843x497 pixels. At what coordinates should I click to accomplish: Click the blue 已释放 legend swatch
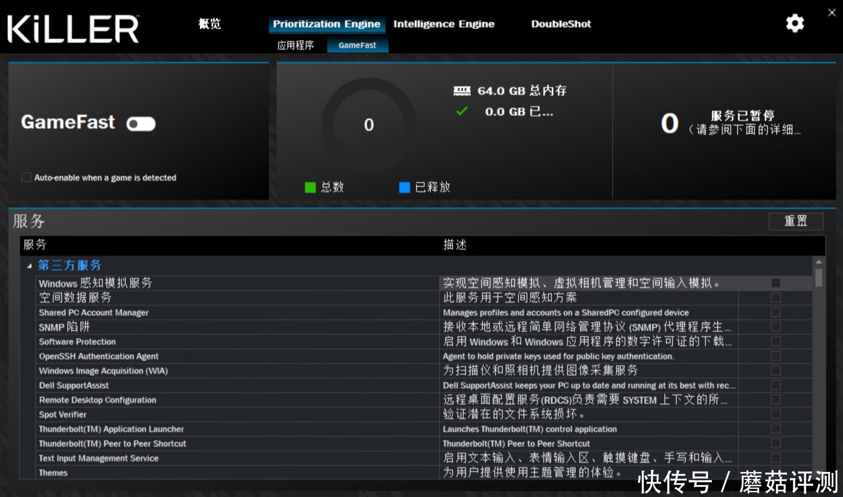405,187
